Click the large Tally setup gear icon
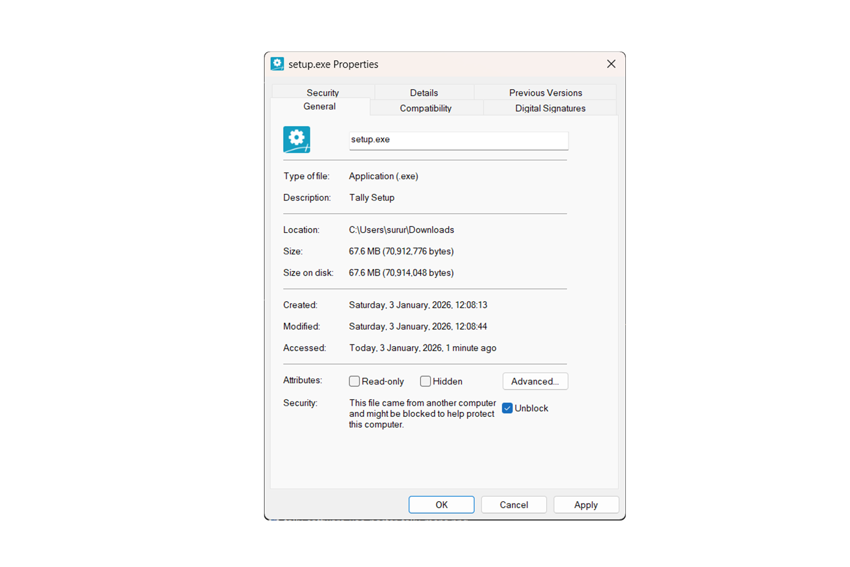Viewport: 850px width, 567px height. click(x=297, y=140)
